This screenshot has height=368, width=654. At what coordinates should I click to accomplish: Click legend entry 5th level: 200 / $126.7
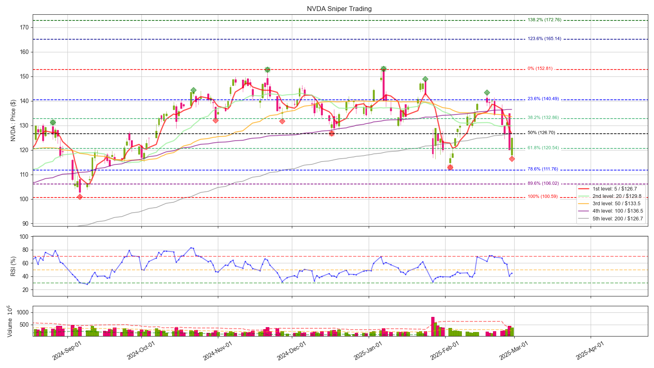(618, 219)
